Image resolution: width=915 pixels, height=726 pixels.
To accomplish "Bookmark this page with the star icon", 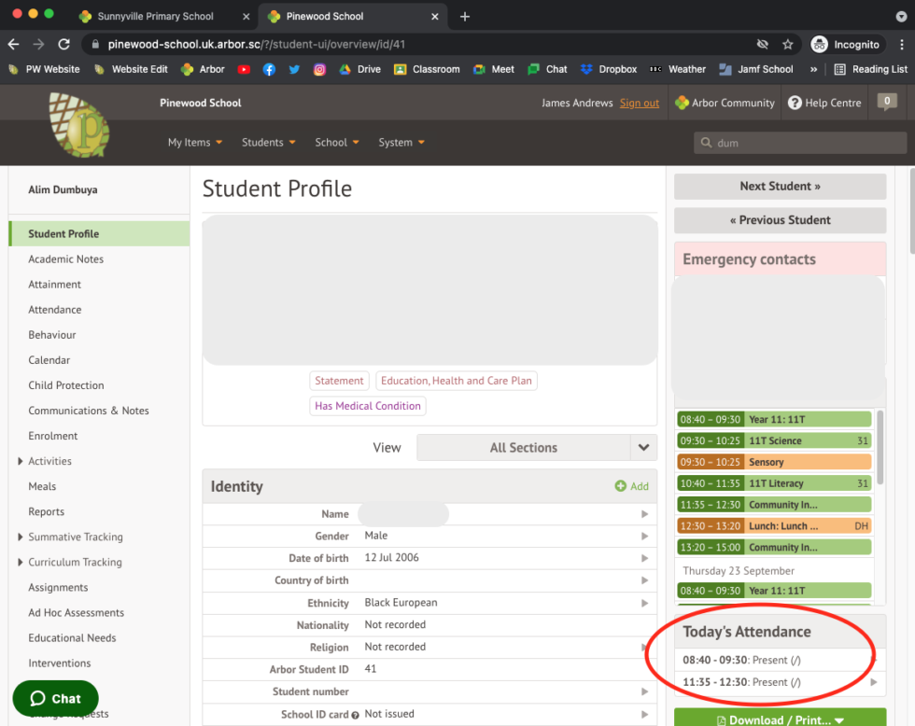I will point(787,43).
